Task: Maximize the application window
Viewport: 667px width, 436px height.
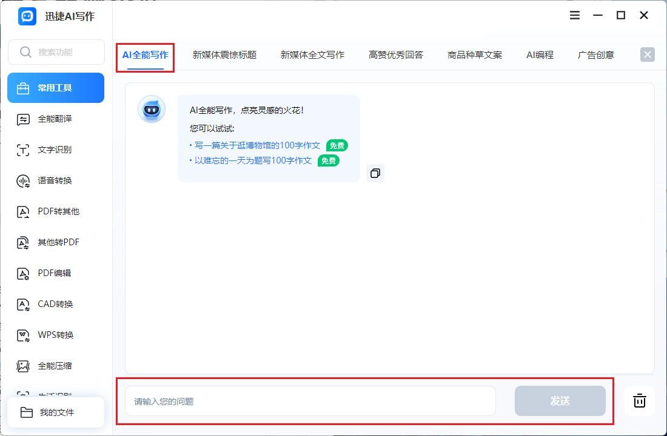Action: [621, 15]
